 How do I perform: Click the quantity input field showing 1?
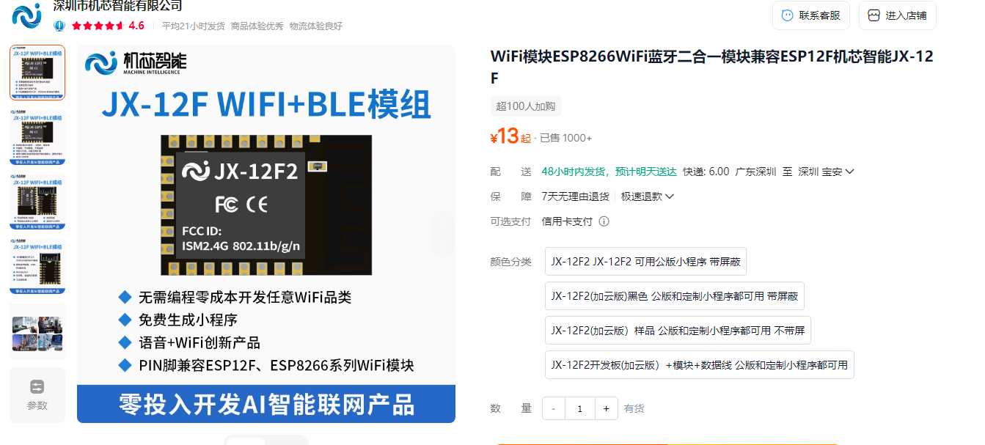point(579,408)
